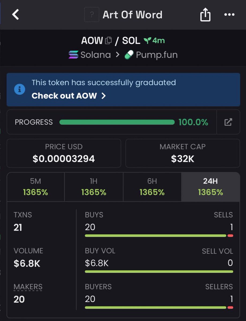Click the Check out AOW link

click(x=64, y=96)
